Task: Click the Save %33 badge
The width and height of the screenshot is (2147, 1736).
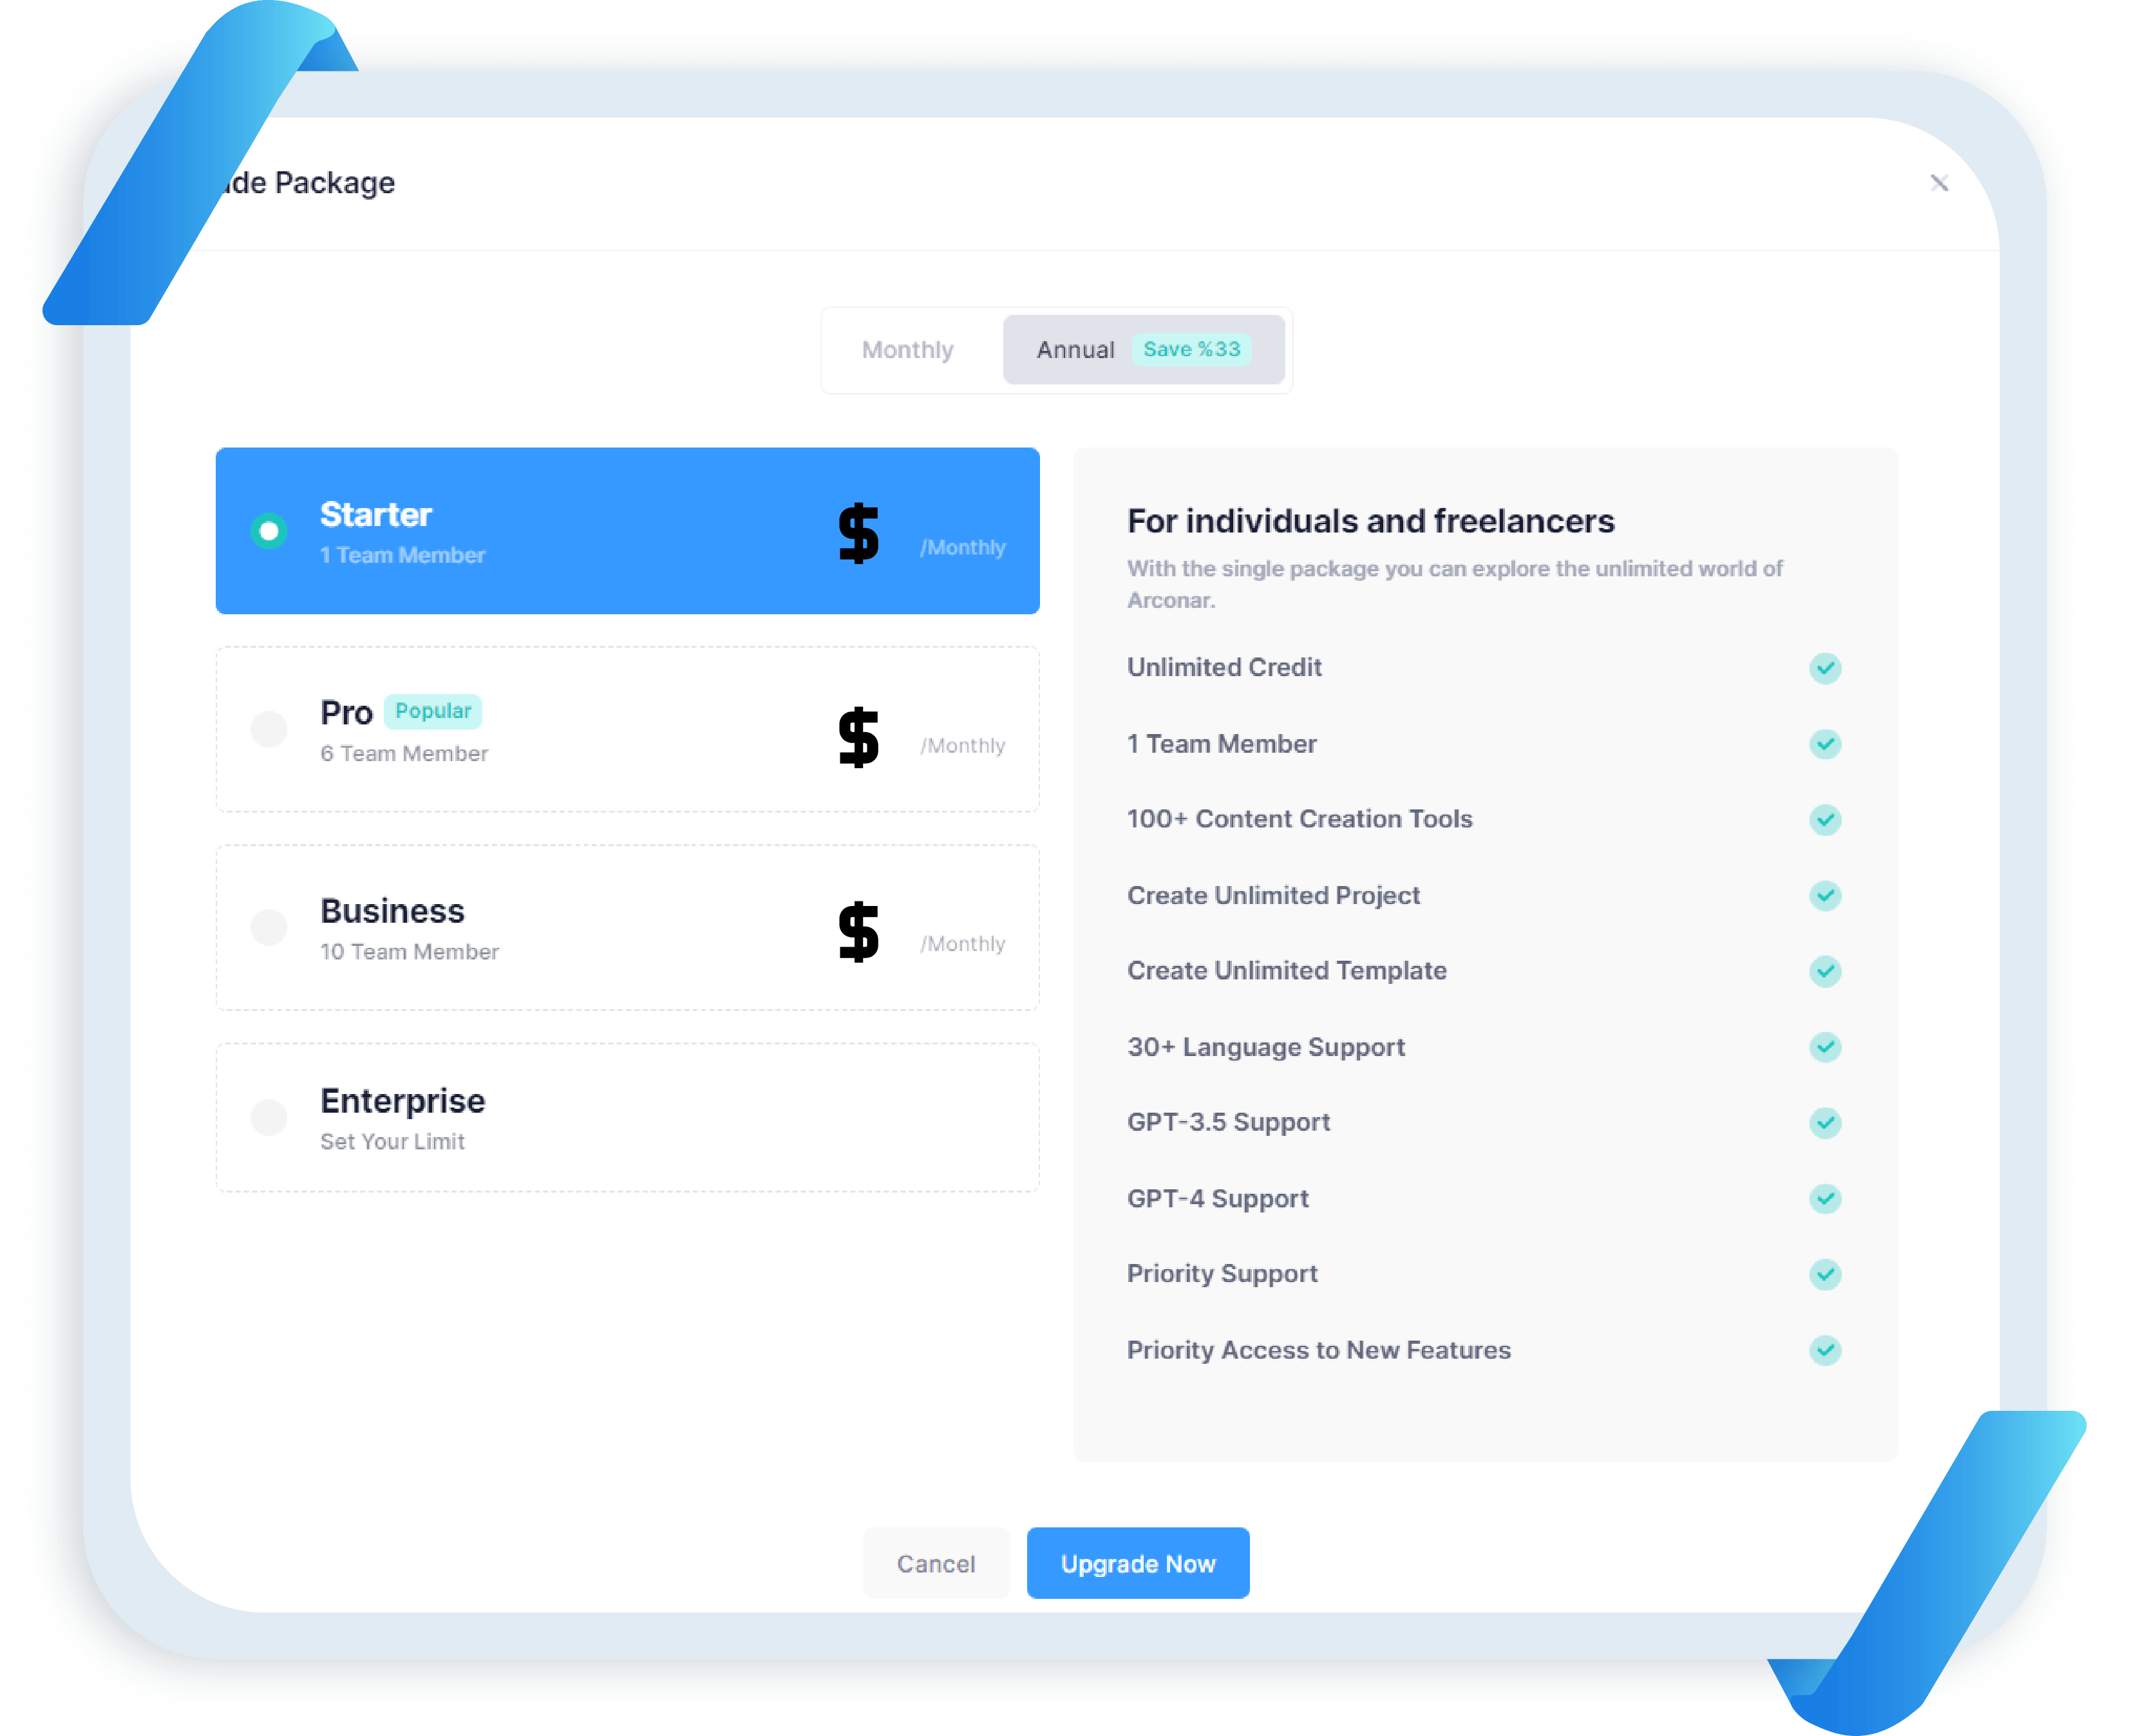Action: (x=1190, y=349)
